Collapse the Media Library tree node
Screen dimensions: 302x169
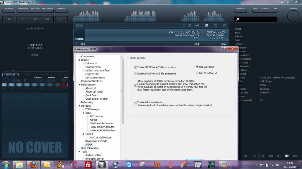[x=79, y=85]
